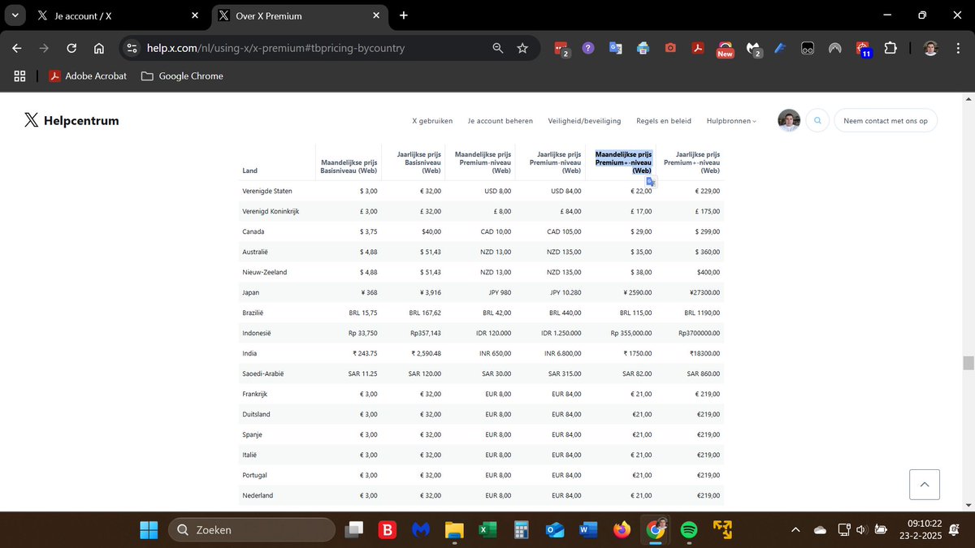
Task: Open the purple question mark extension
Action: coord(588,48)
